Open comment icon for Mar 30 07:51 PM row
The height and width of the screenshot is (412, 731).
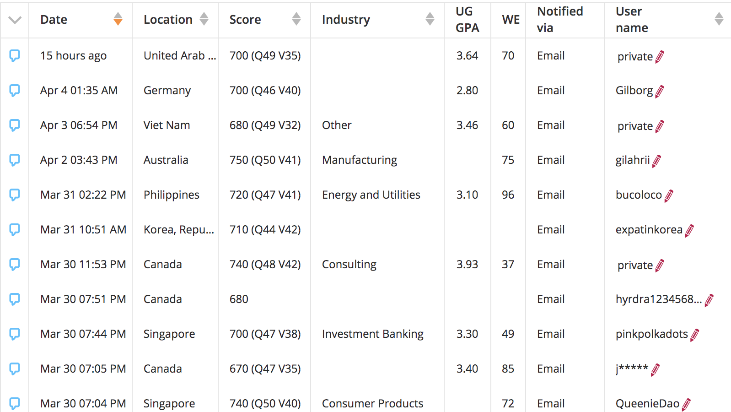[x=15, y=299]
